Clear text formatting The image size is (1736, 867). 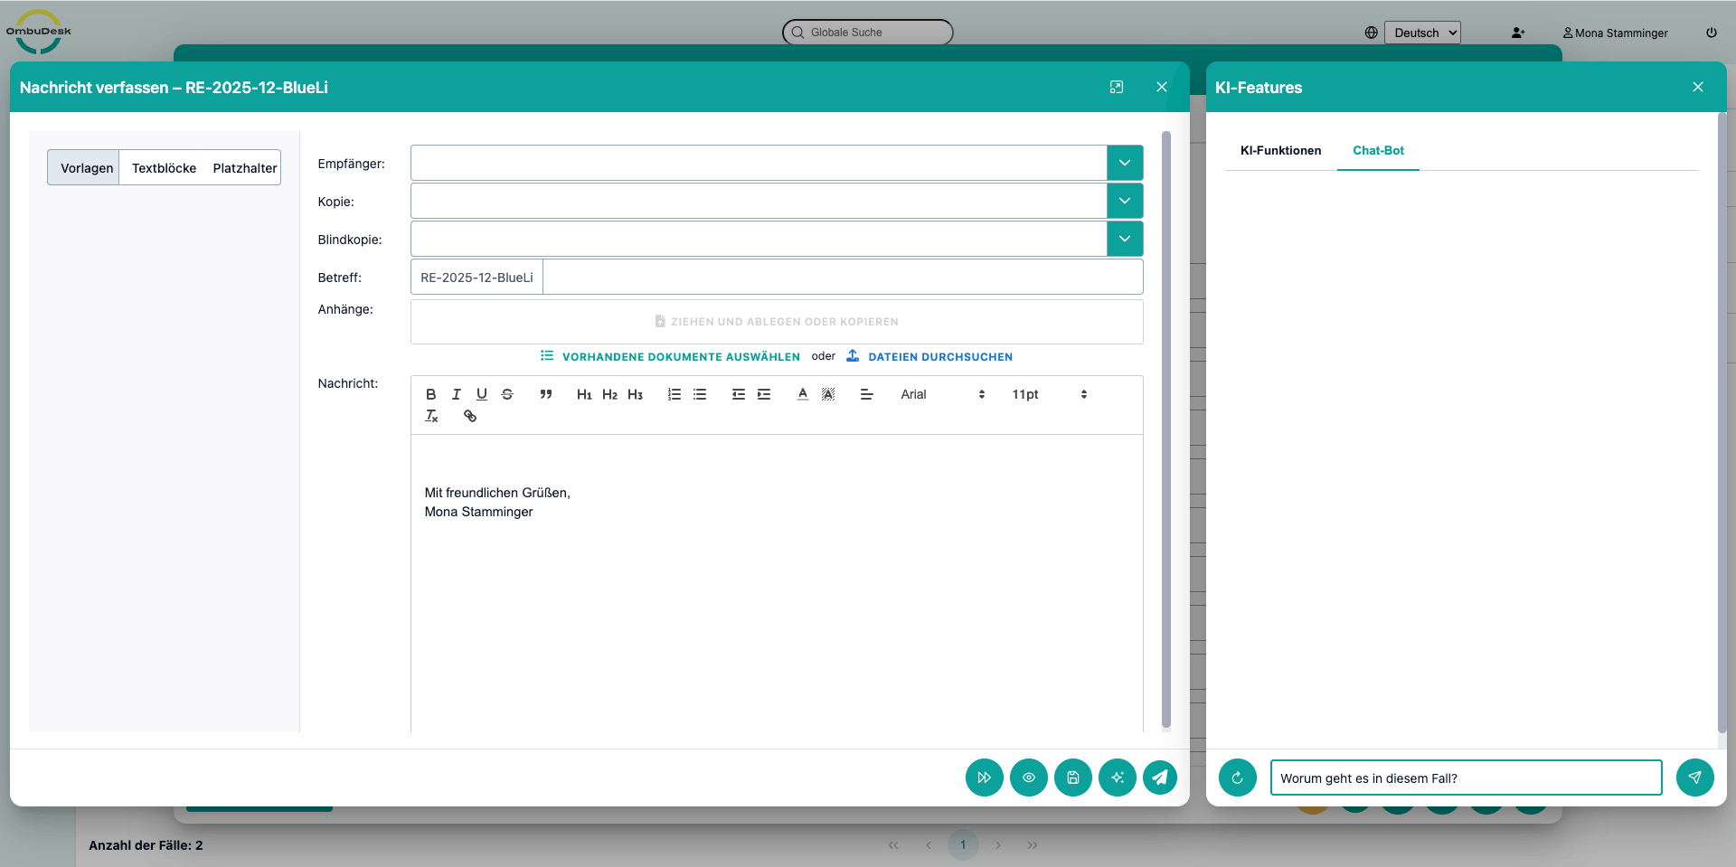(x=432, y=416)
